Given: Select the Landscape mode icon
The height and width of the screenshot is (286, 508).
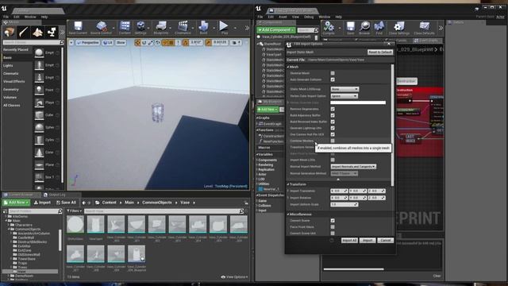Looking at the screenshot, I should tap(37, 32).
